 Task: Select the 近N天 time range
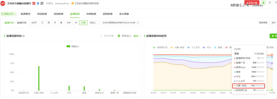point(34,23)
